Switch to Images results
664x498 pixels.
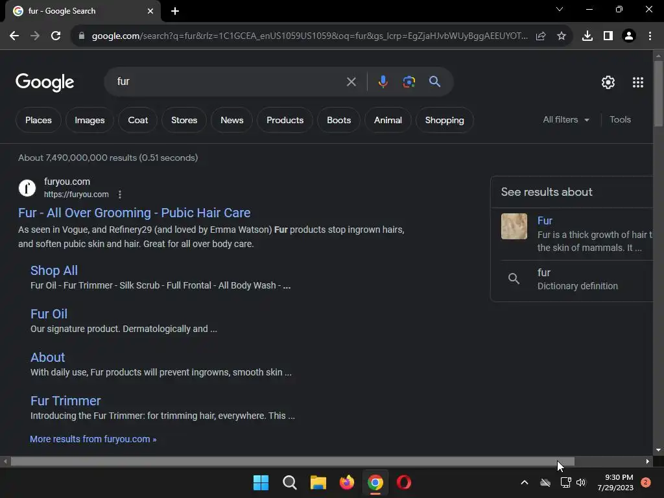point(89,120)
